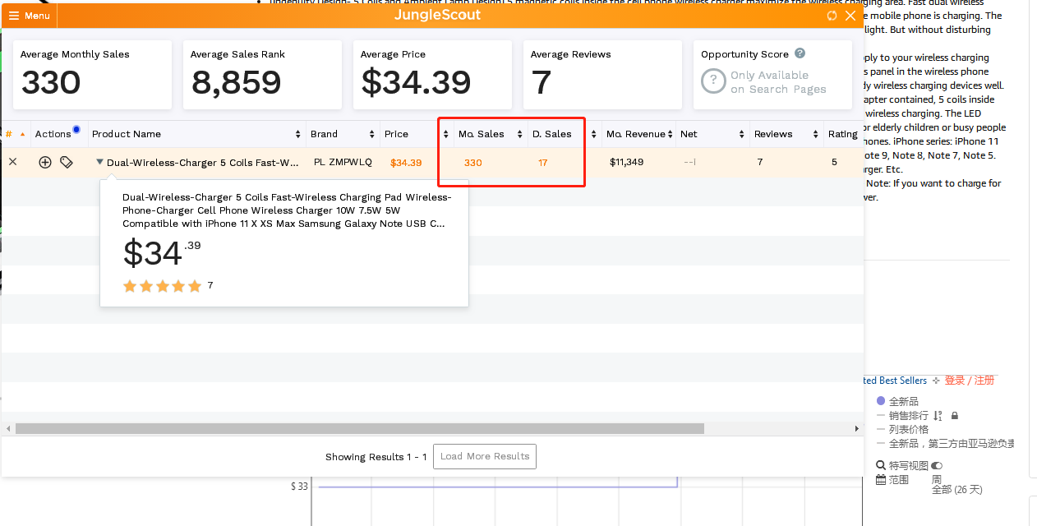This screenshot has height=526, width=1037.
Task: Click the daily sales value 17
Action: point(543,163)
